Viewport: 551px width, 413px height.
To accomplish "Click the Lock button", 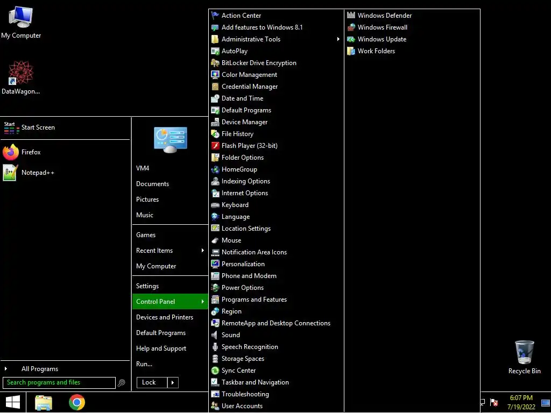I will (x=152, y=382).
